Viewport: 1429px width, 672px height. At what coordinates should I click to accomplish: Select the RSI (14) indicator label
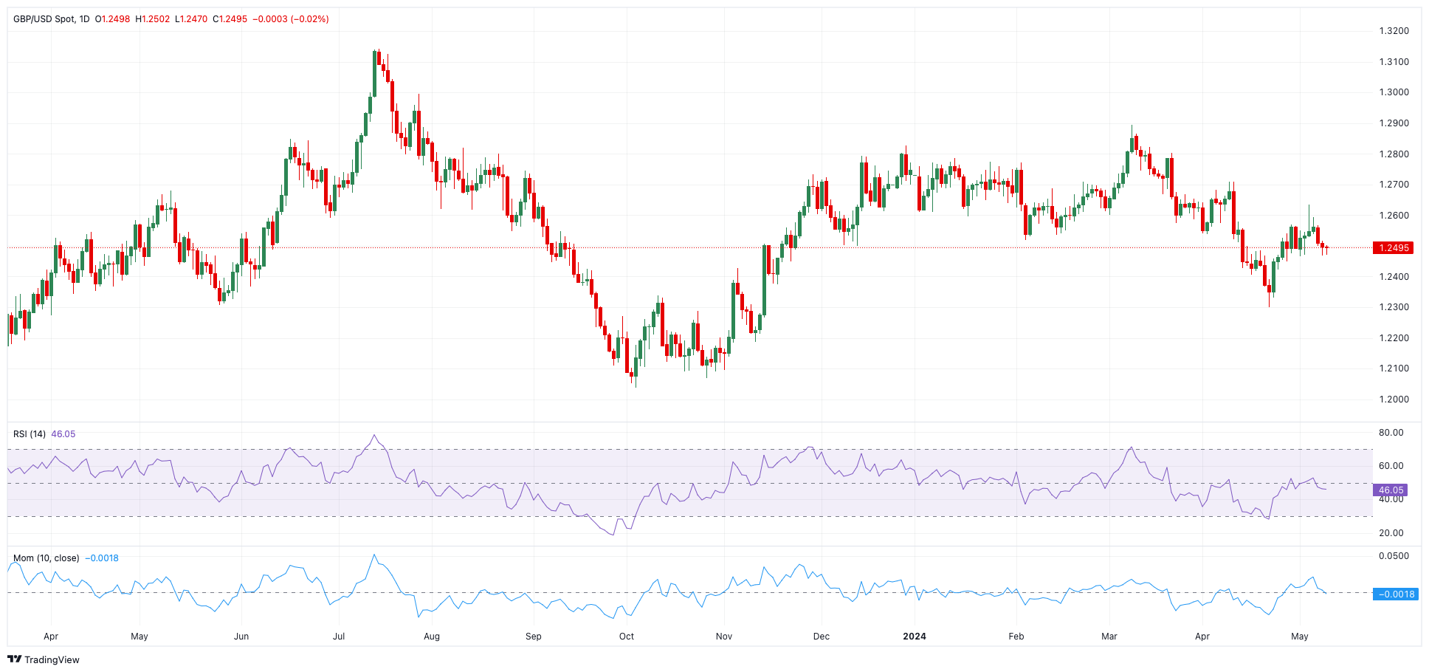click(x=31, y=433)
